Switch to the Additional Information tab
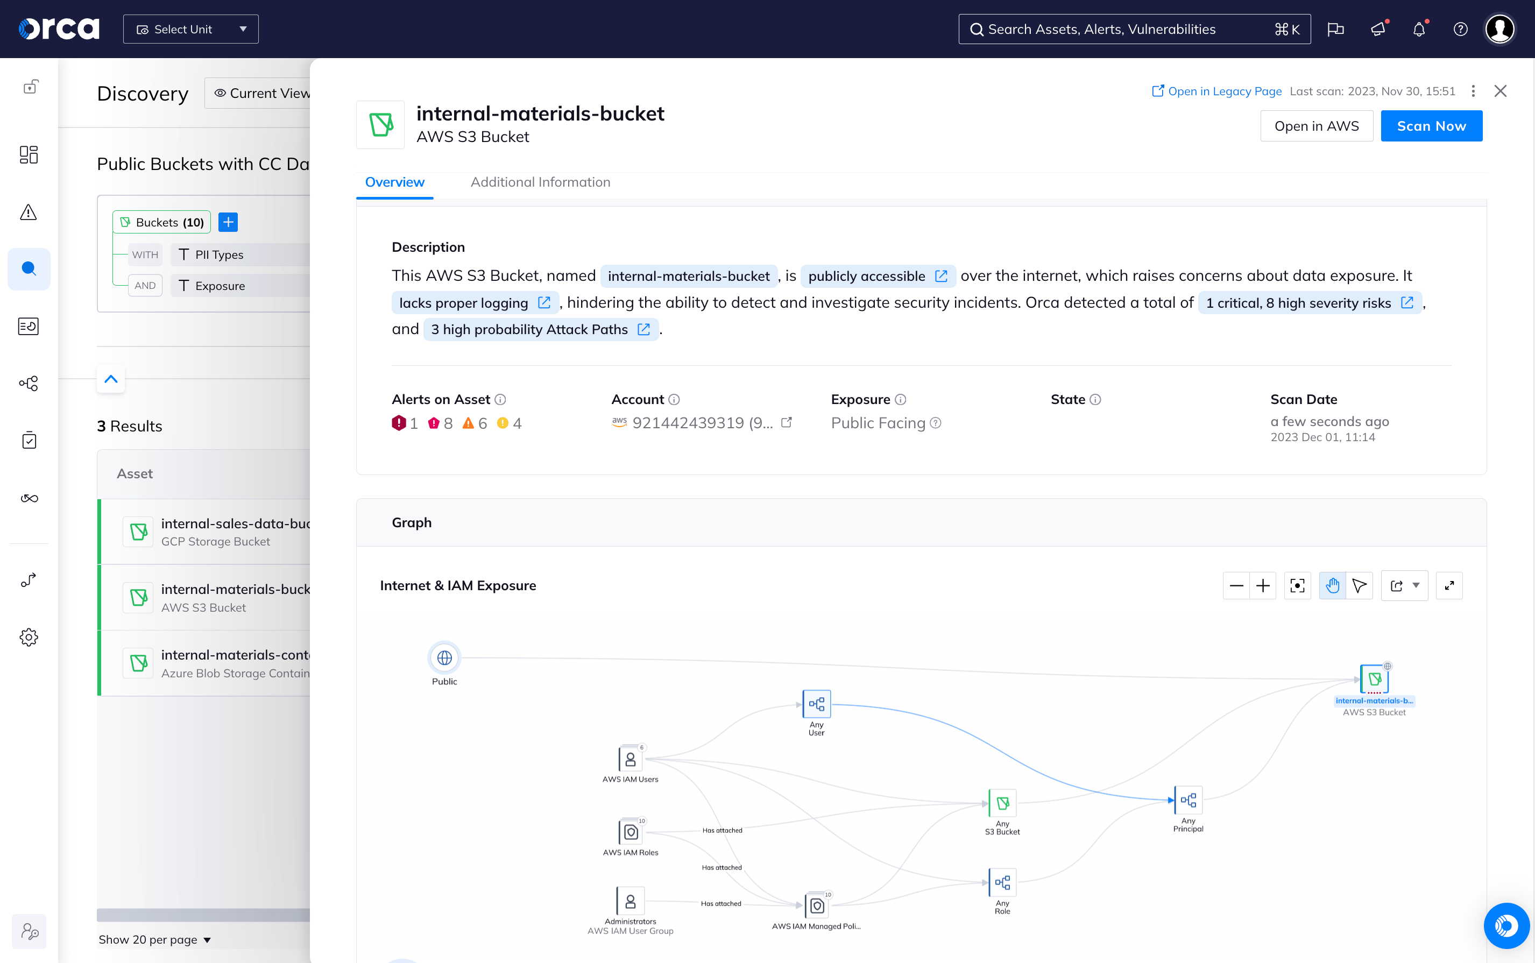 click(x=540, y=182)
